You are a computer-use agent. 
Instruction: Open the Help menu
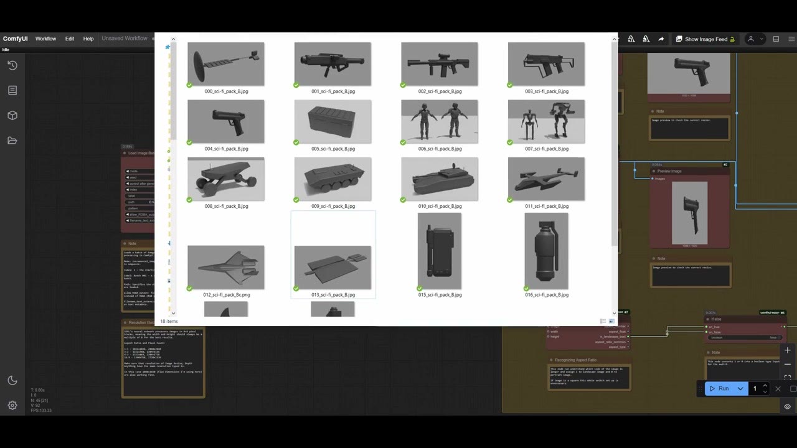tap(88, 39)
